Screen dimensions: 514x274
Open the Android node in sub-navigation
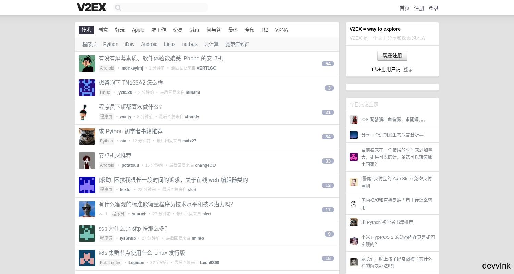coord(149,44)
